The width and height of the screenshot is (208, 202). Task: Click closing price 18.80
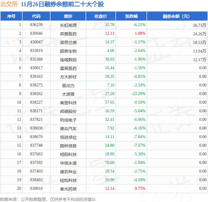coord(110,154)
